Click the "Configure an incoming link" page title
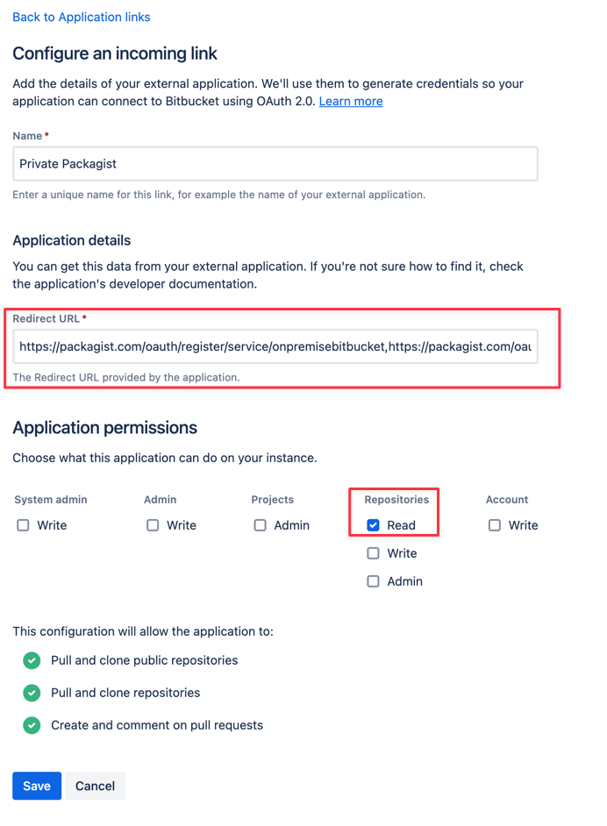The width and height of the screenshot is (607, 826). (114, 53)
